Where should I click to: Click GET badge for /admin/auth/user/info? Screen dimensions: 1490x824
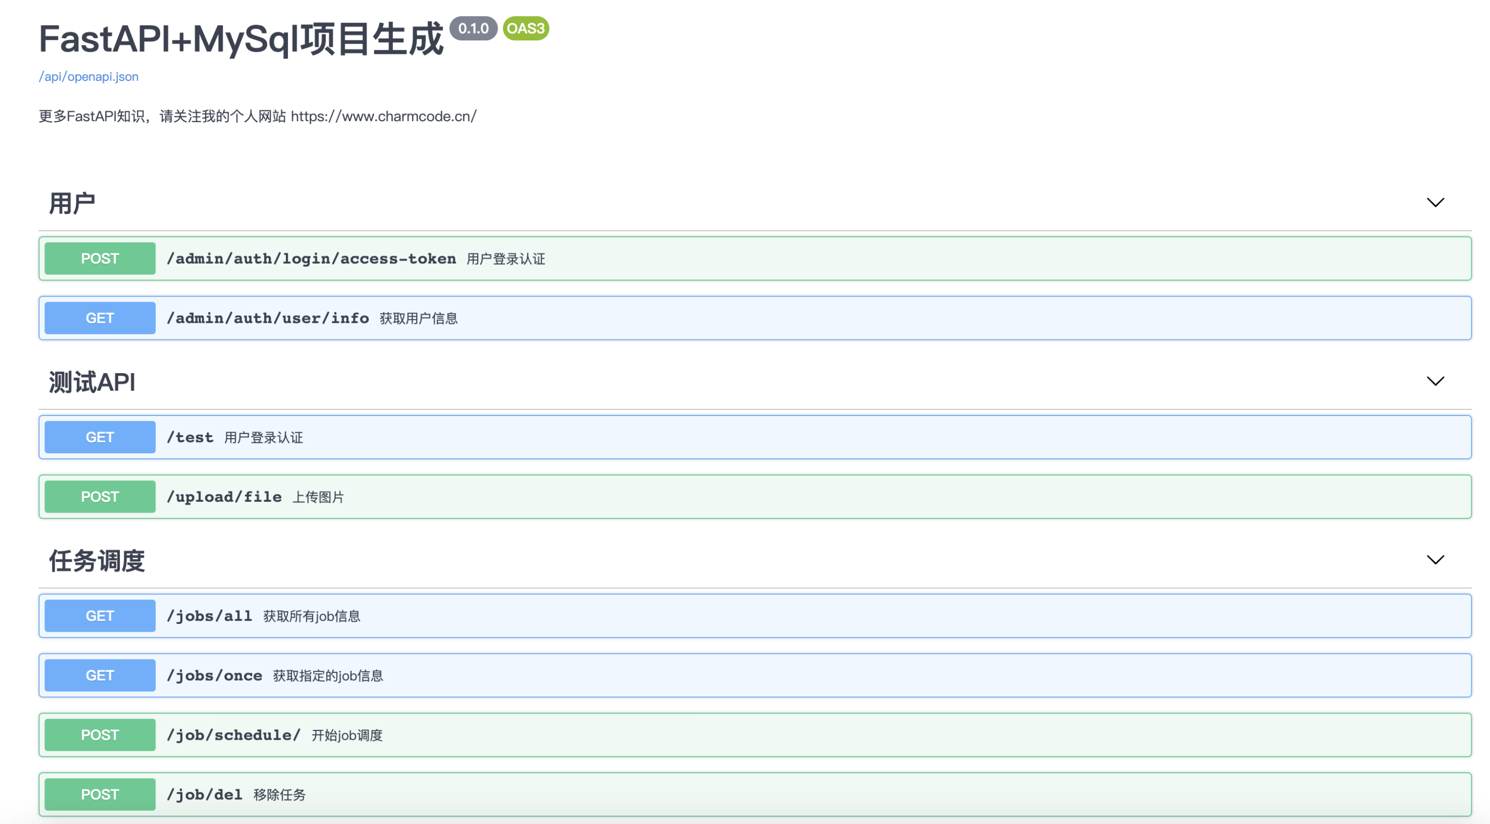(100, 318)
